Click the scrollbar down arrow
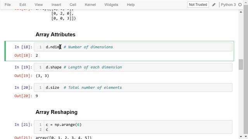Image resolution: width=248 pixels, height=139 pixels. (241, 136)
